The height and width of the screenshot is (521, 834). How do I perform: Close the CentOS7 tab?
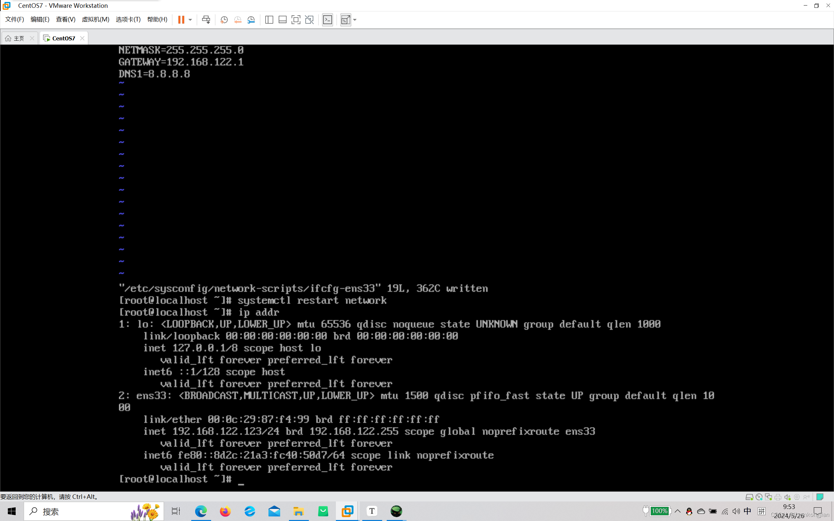(82, 38)
